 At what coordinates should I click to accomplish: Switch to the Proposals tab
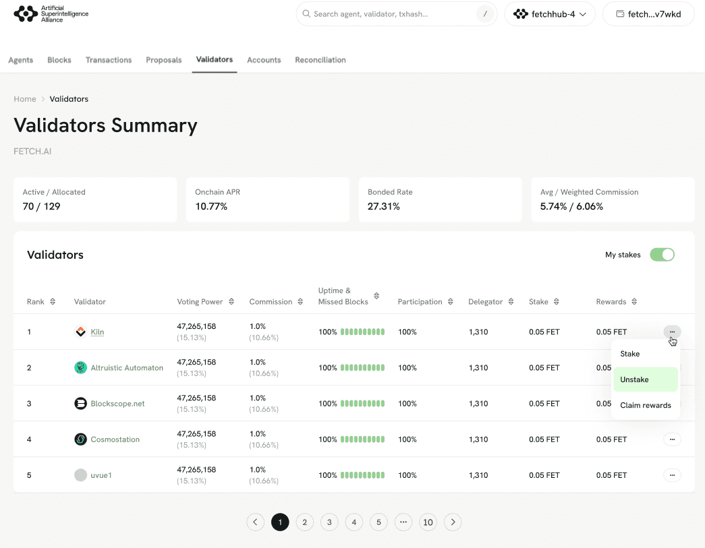tap(163, 60)
